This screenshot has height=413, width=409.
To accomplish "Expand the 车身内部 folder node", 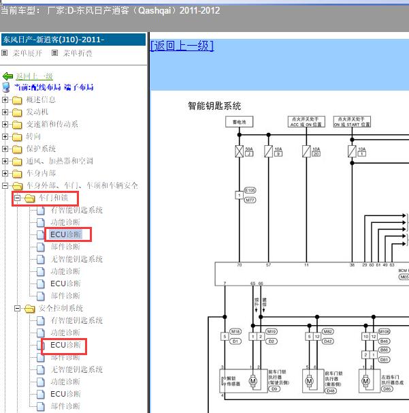I will coord(5,173).
